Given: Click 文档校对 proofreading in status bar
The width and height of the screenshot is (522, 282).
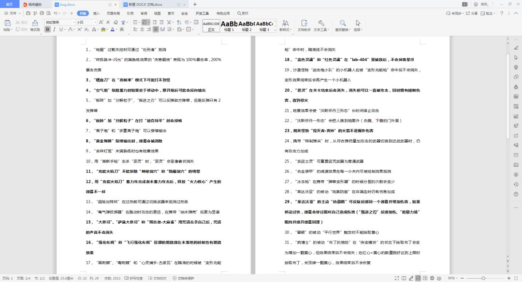Looking at the screenshot, I should pos(157,278).
